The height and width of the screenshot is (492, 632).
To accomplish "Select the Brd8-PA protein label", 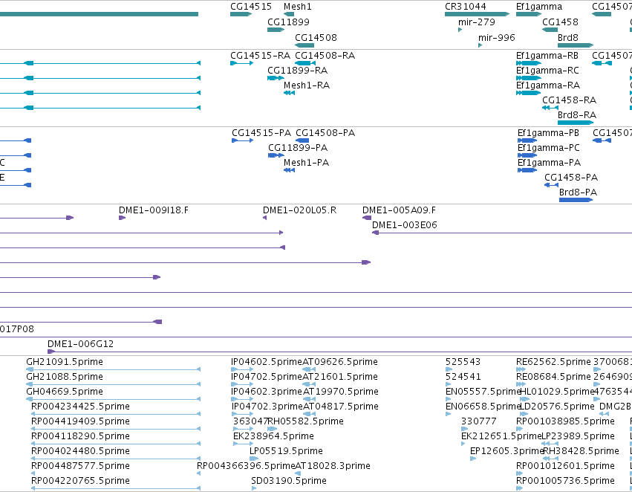I will point(578,192).
